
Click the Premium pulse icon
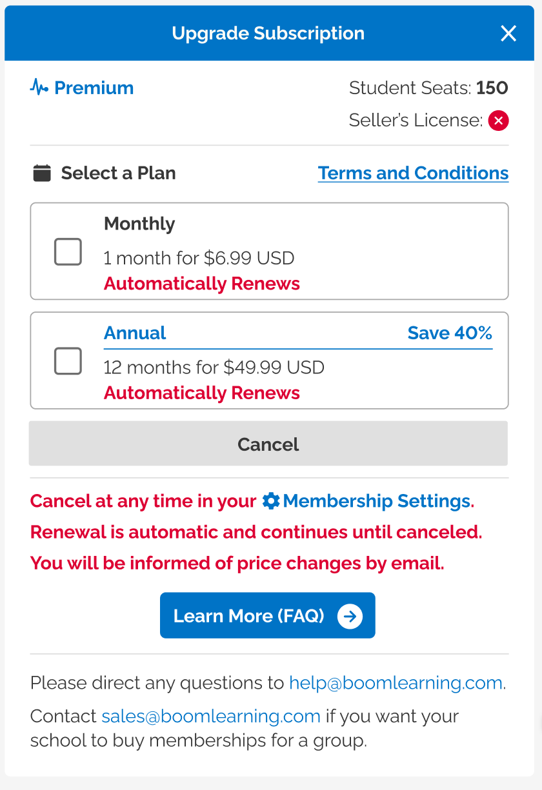(x=39, y=88)
